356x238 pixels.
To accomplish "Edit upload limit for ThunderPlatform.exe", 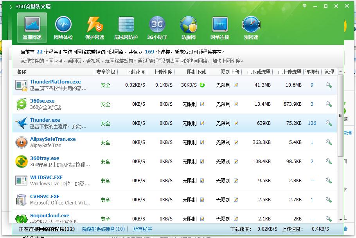I will tap(236, 85).
